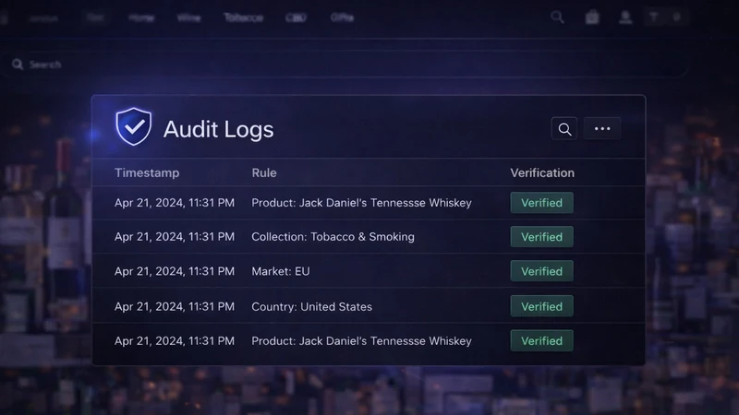Open the Gifts tab in top navigation
The height and width of the screenshot is (415, 739).
pos(342,18)
